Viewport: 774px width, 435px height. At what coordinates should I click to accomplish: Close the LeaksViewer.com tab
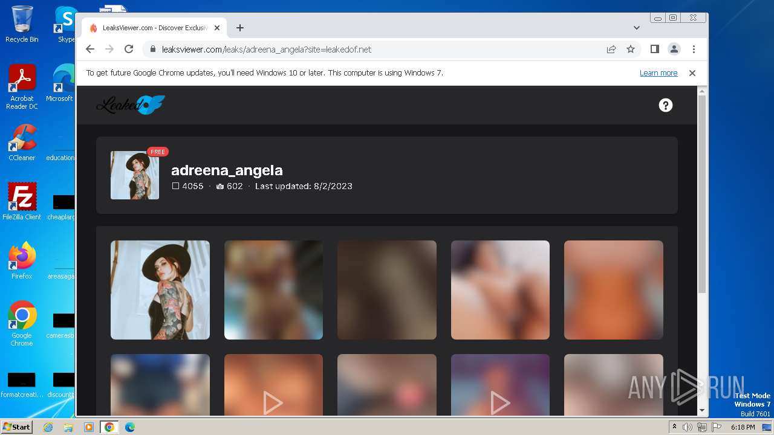pyautogui.click(x=217, y=28)
